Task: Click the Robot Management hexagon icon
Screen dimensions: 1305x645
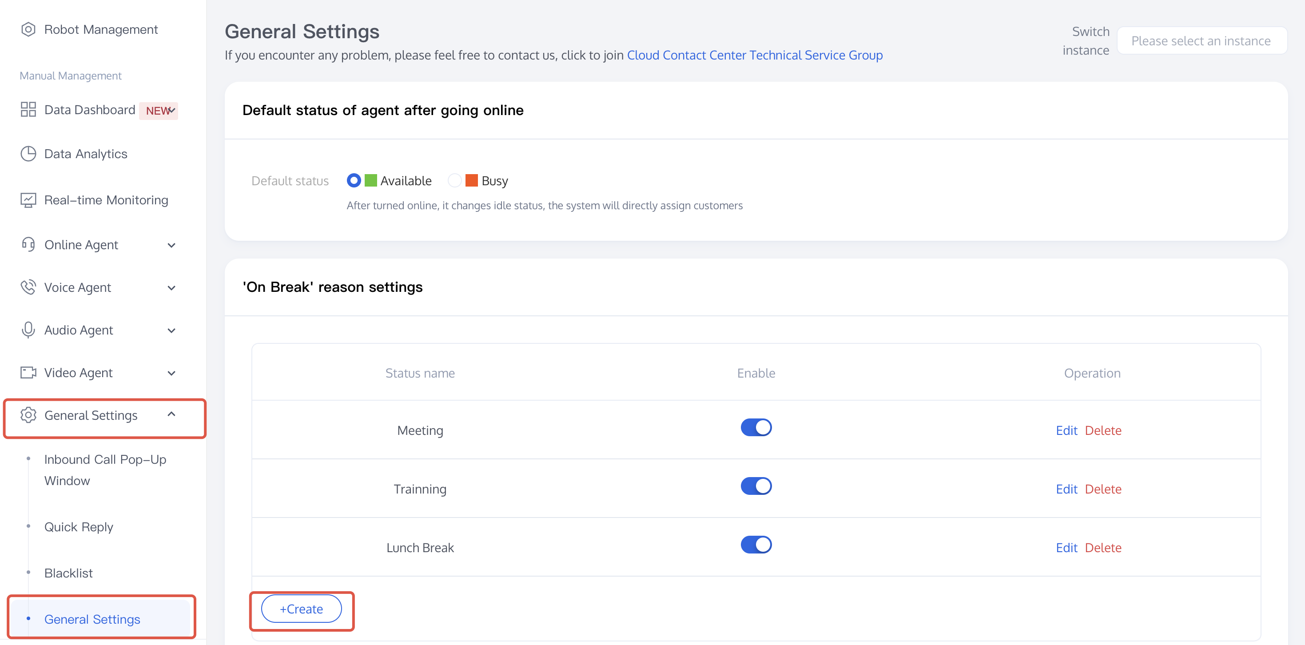Action: pyautogui.click(x=28, y=29)
